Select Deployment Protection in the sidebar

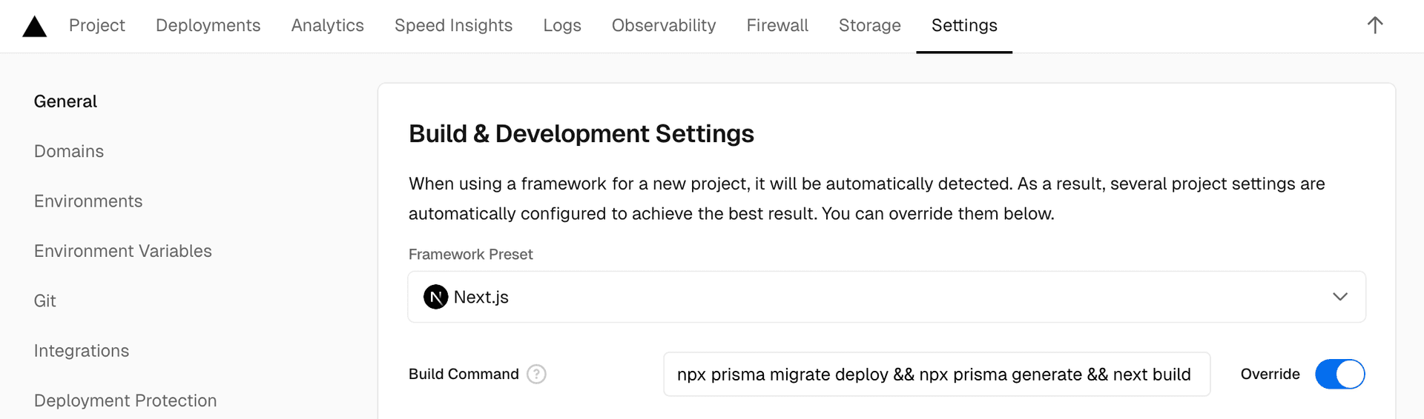click(x=125, y=400)
